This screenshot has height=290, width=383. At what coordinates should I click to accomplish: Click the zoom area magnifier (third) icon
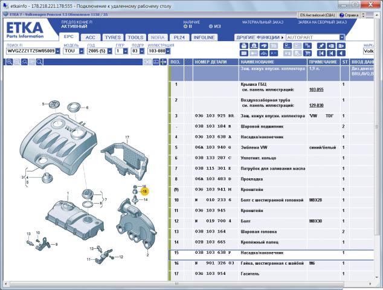(24, 62)
